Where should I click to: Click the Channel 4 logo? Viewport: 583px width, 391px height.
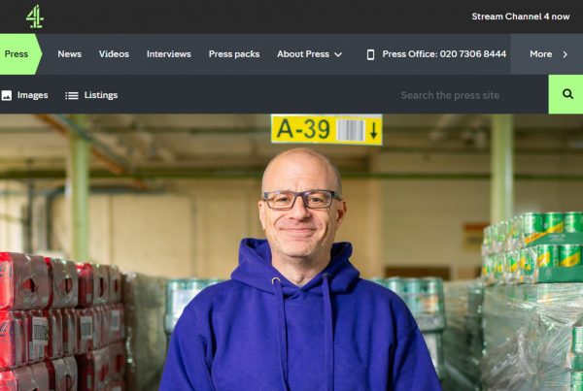pyautogui.click(x=35, y=16)
